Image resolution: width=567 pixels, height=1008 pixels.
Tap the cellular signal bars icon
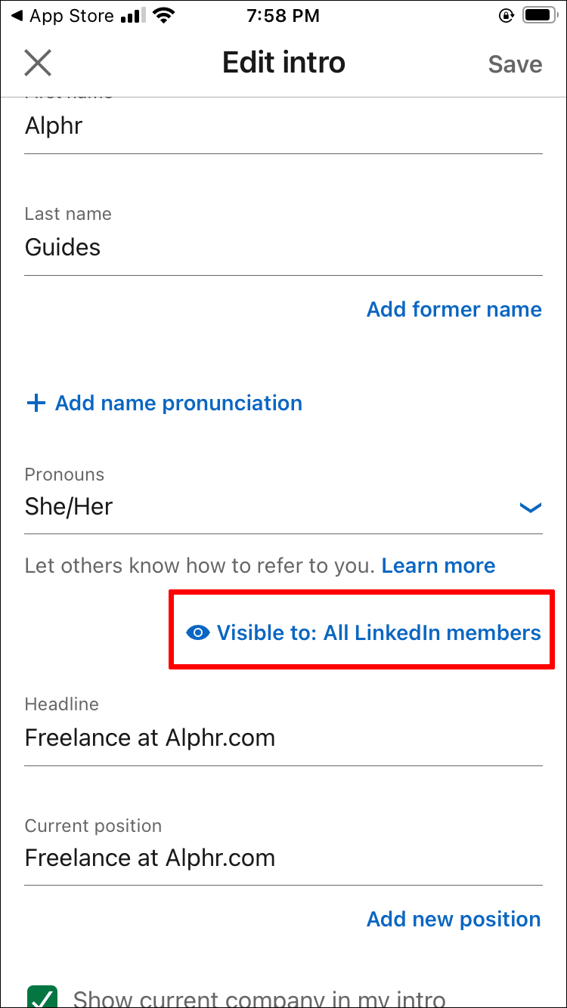[x=134, y=15]
